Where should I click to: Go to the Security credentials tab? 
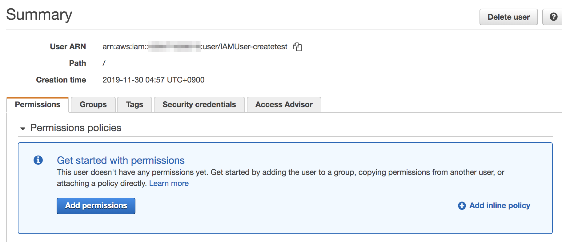(199, 105)
